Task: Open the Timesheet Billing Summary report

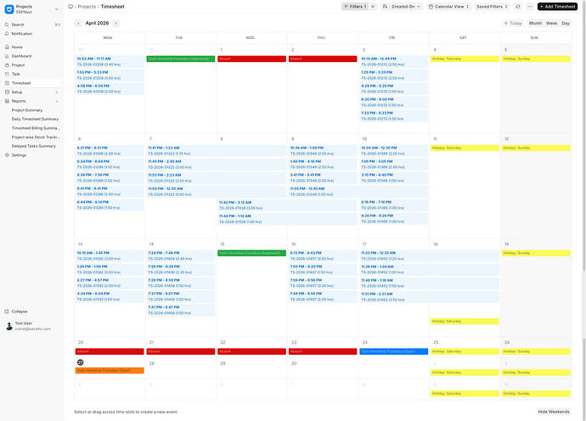Action: (36, 128)
